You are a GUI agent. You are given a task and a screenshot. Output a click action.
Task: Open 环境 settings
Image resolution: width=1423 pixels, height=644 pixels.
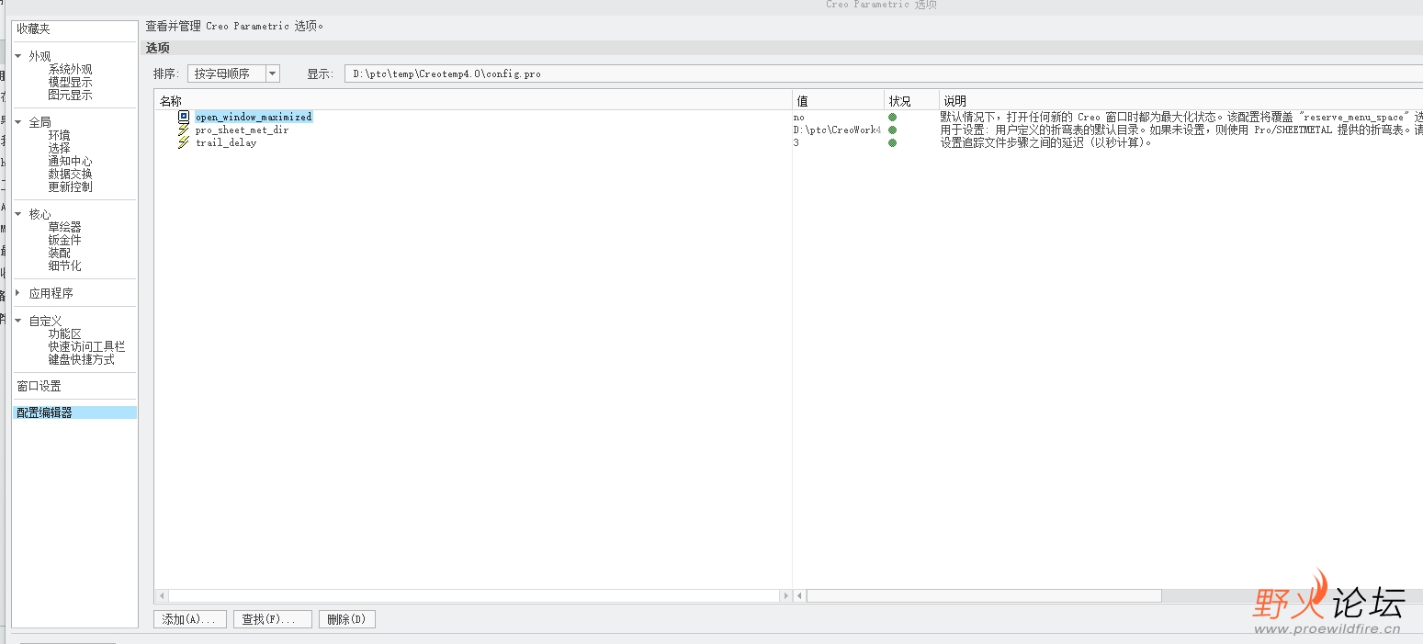tap(59, 135)
